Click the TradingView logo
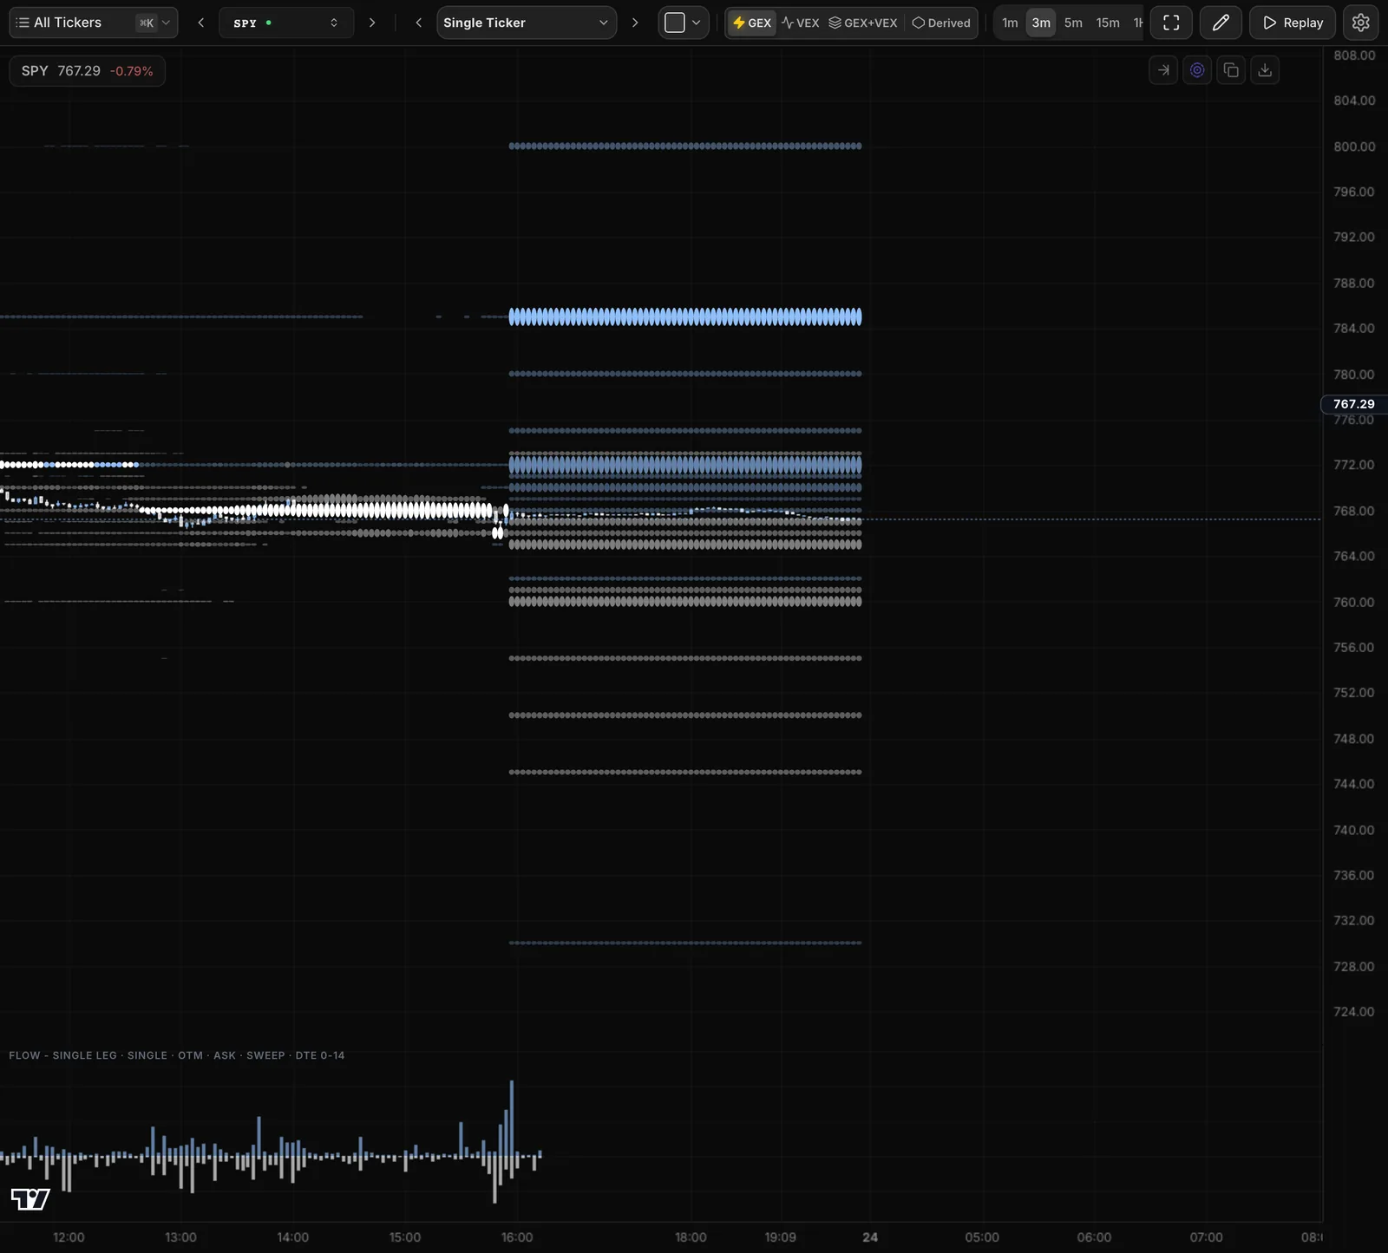 click(30, 1199)
